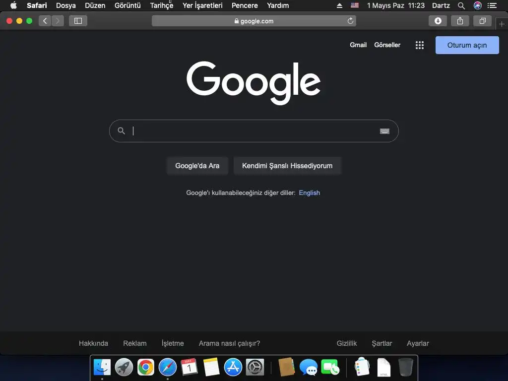The width and height of the screenshot is (508, 381).
Task: Open the Görseller link
Action: pyautogui.click(x=387, y=45)
